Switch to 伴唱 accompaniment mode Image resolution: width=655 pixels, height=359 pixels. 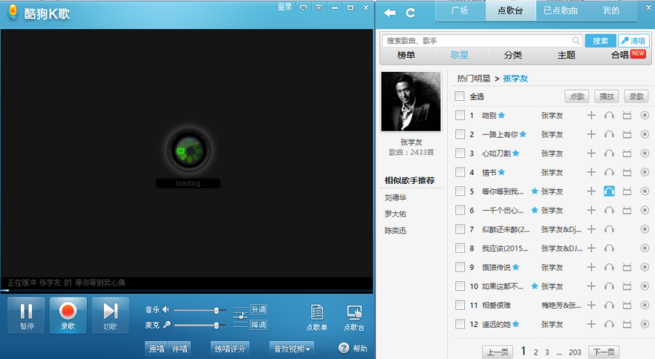[x=180, y=349]
